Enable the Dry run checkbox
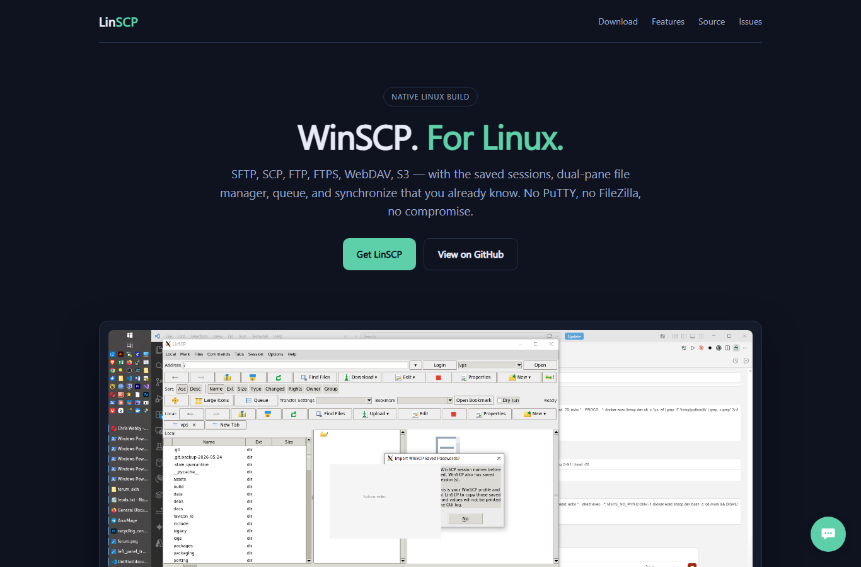The image size is (861, 567). click(499, 401)
